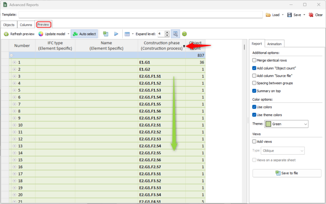
Task: Click the Clear template icon
Action: (311, 15)
